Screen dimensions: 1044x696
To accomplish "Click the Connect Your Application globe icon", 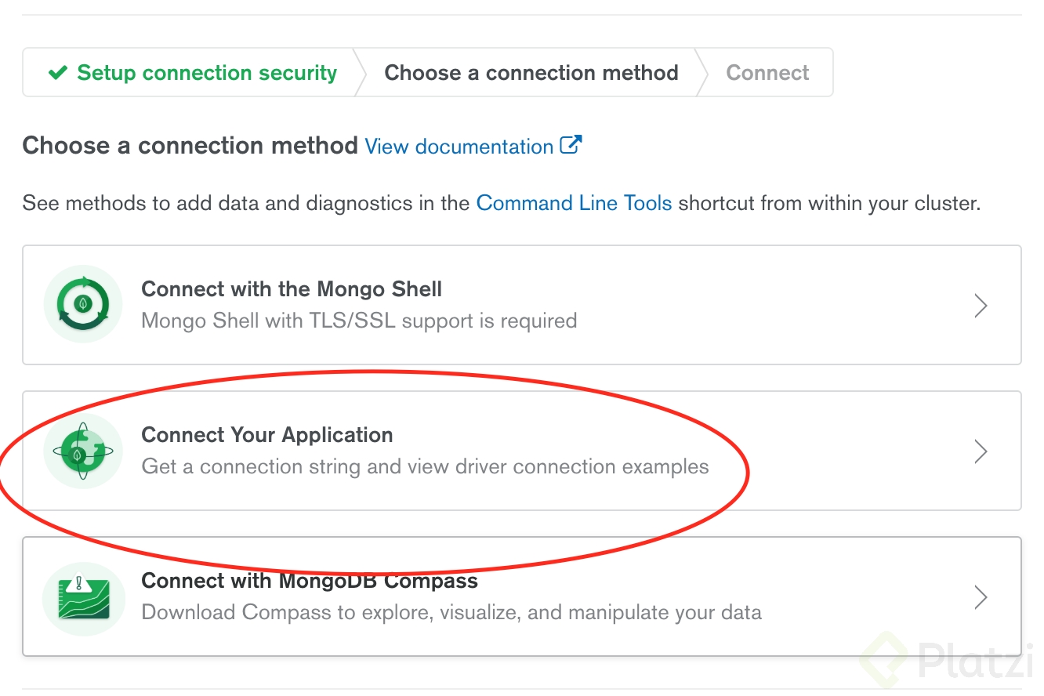I will click(83, 451).
